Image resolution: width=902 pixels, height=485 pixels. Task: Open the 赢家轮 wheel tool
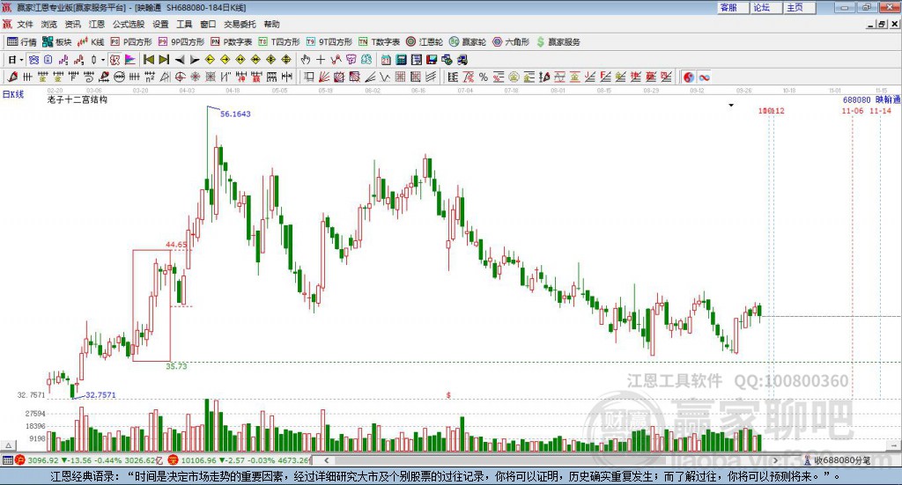point(468,42)
